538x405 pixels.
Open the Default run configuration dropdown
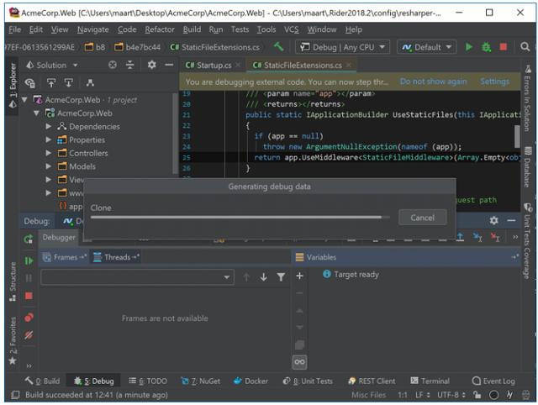click(427, 47)
